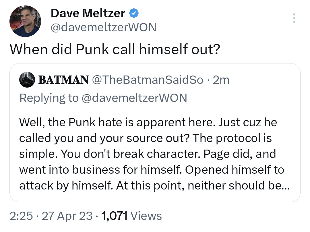Click @davemeltzerWON in the Replying to line
310x232 pixels.
134,98
